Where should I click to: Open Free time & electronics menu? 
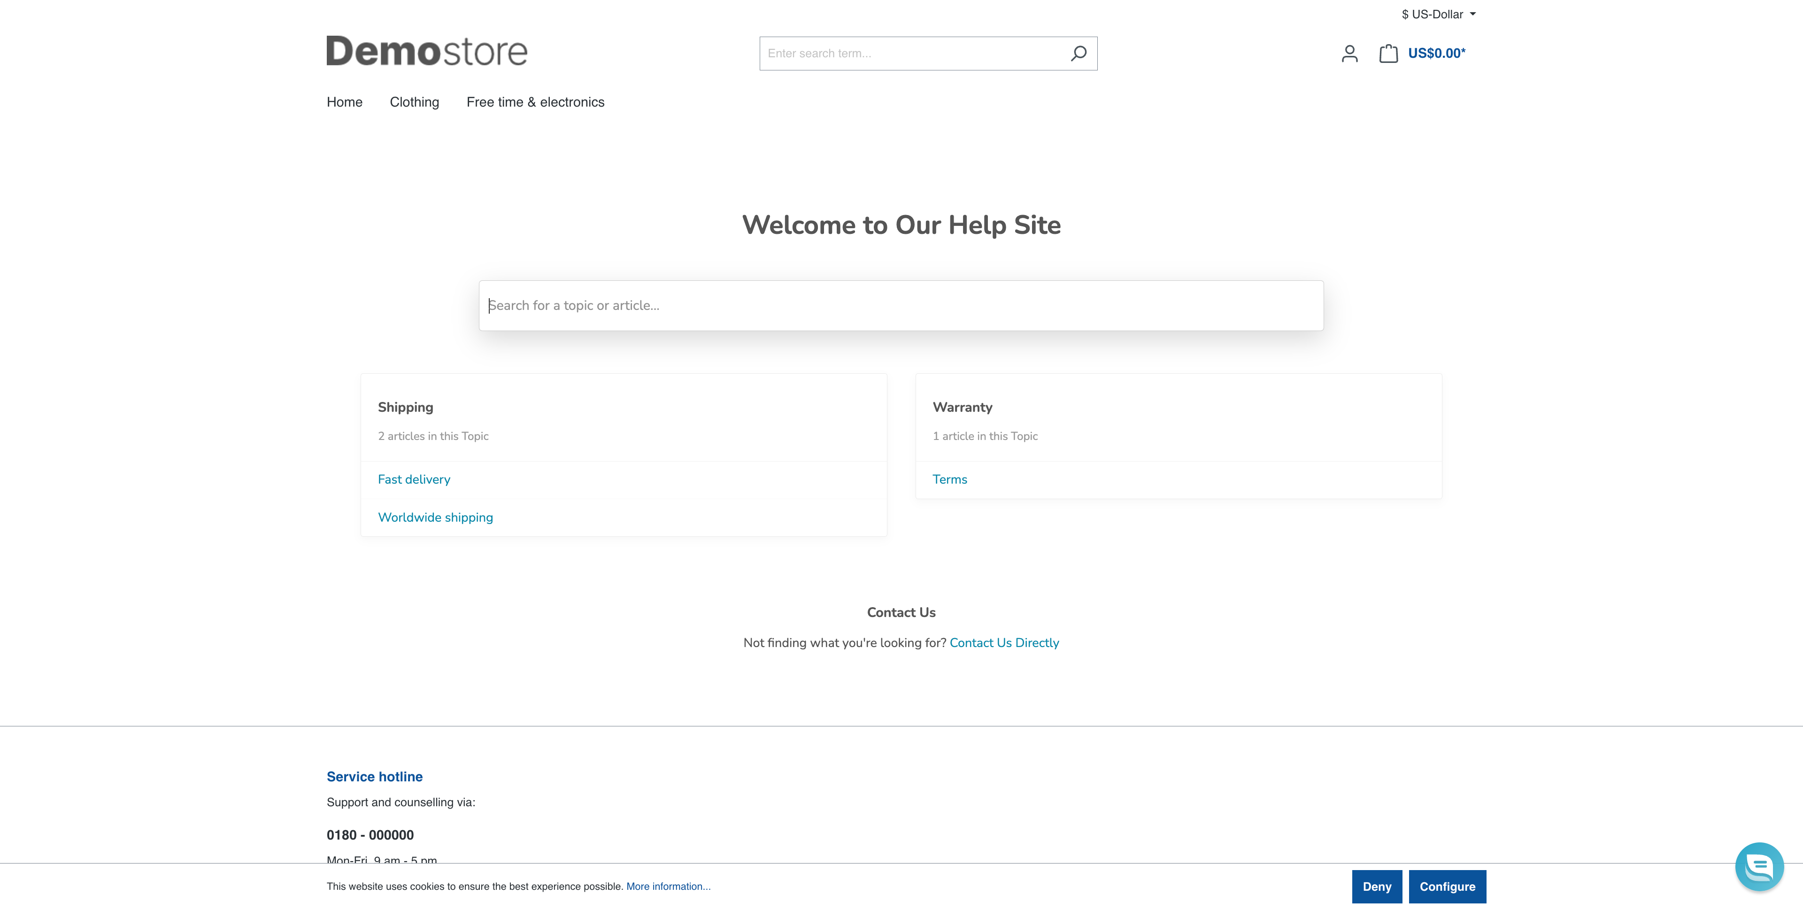535,102
